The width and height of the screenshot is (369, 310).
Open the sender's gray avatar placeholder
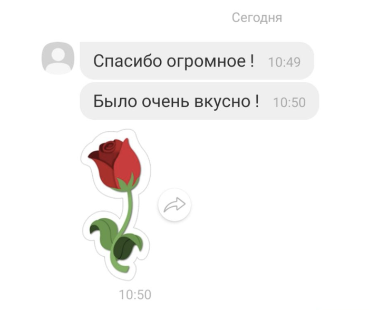(x=58, y=58)
